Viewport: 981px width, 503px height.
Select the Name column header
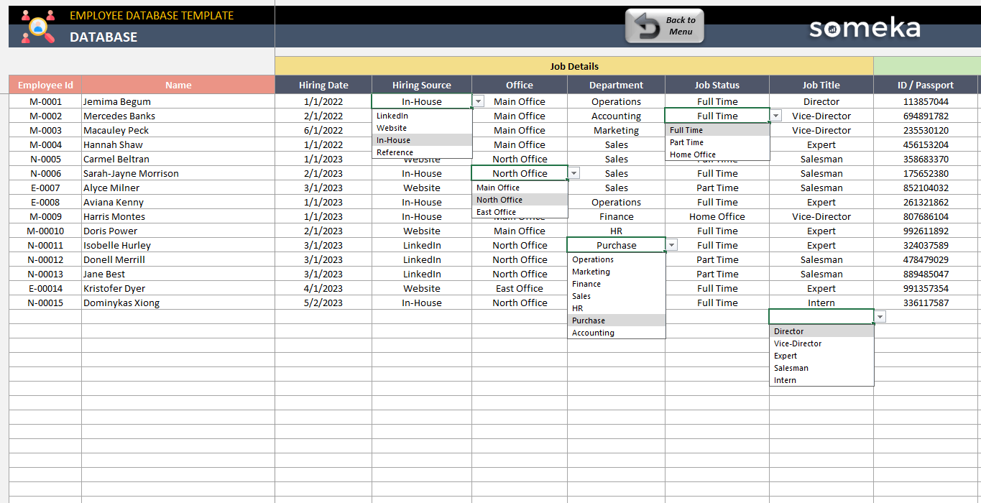tap(178, 84)
